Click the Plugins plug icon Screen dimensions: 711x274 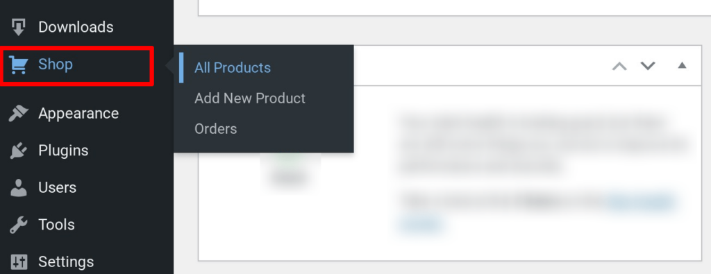(19, 151)
